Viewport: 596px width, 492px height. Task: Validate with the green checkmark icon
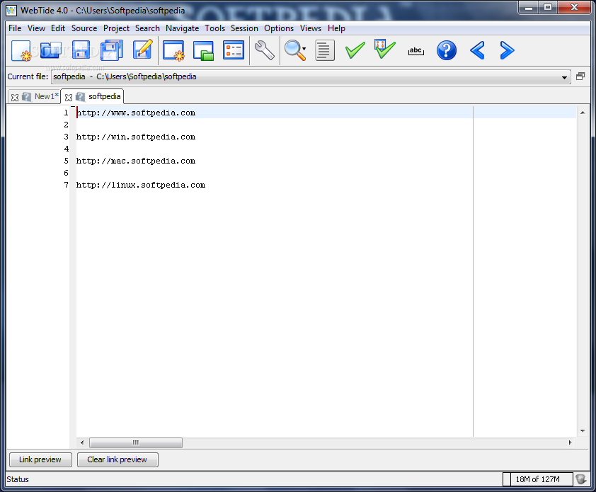(x=355, y=50)
